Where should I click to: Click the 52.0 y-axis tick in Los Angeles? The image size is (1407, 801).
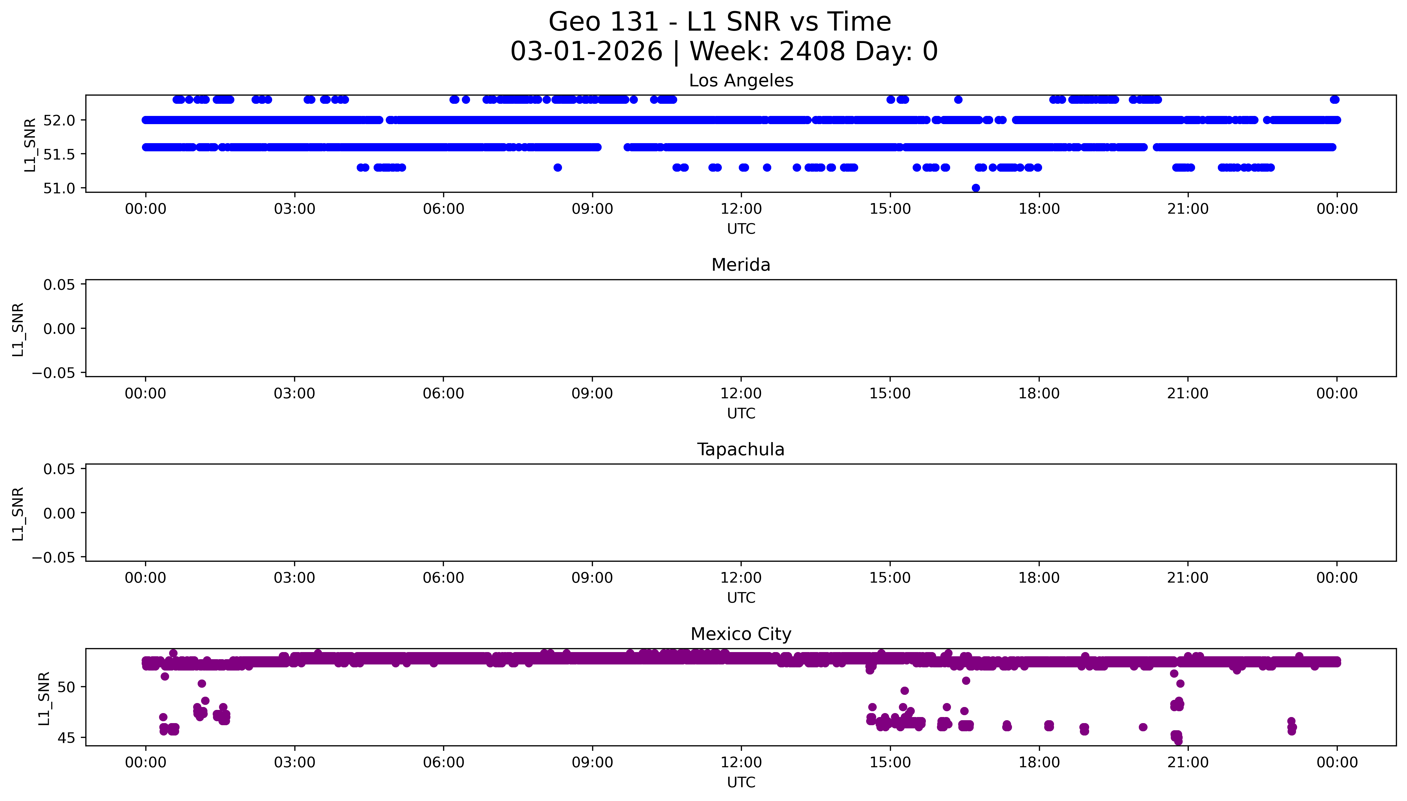click(58, 120)
